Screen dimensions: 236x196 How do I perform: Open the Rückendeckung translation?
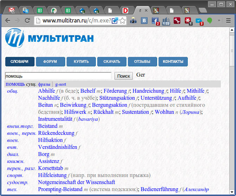coord(56,133)
